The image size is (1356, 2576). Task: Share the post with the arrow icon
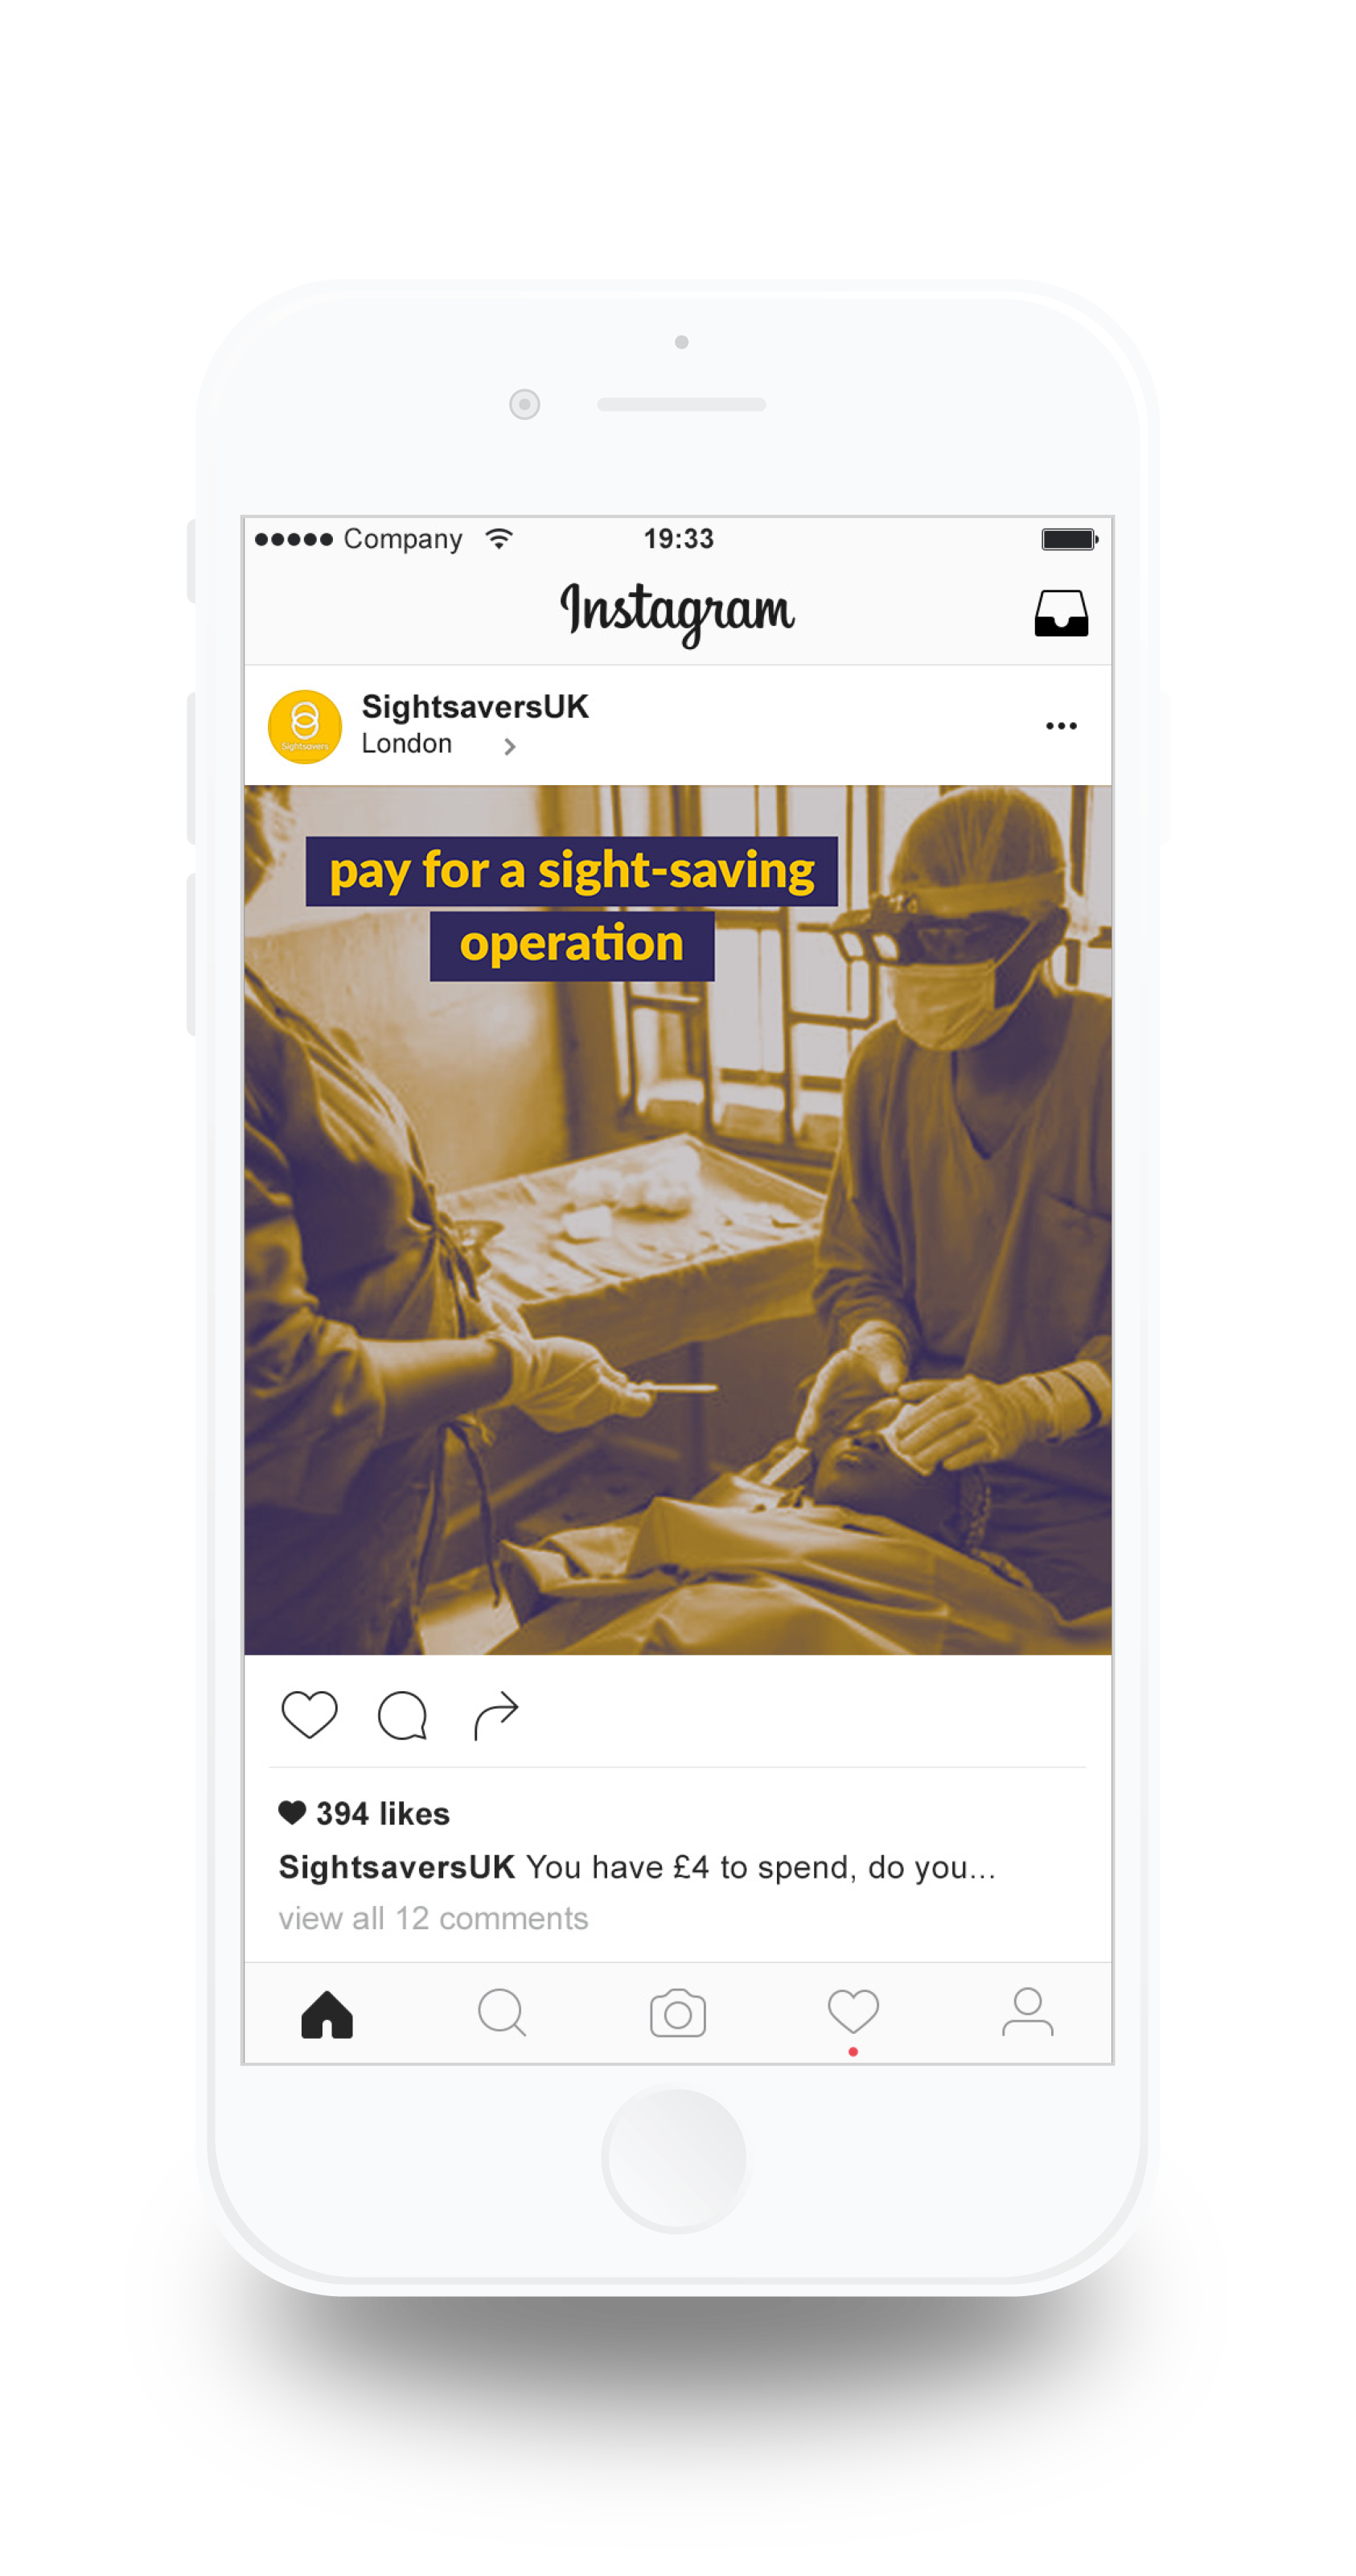(496, 1715)
